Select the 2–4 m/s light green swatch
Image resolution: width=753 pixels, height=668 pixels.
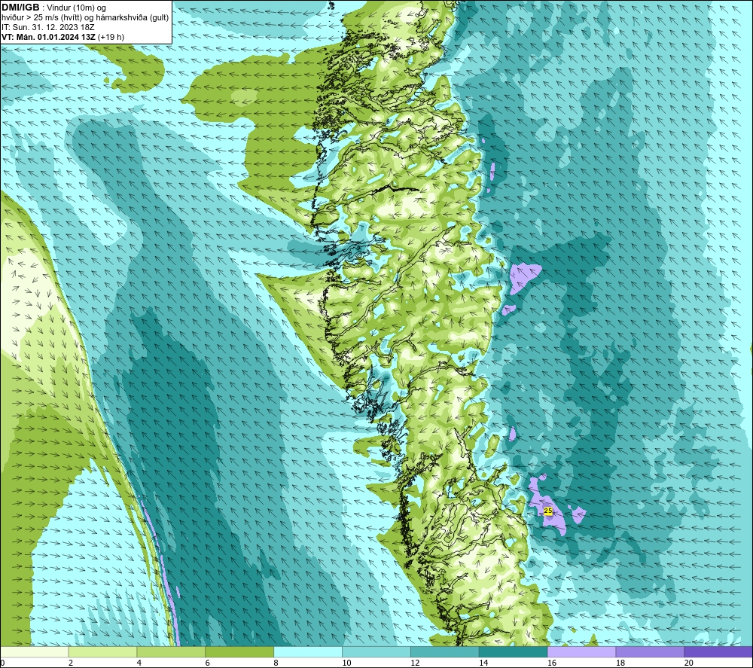pyautogui.click(x=102, y=651)
